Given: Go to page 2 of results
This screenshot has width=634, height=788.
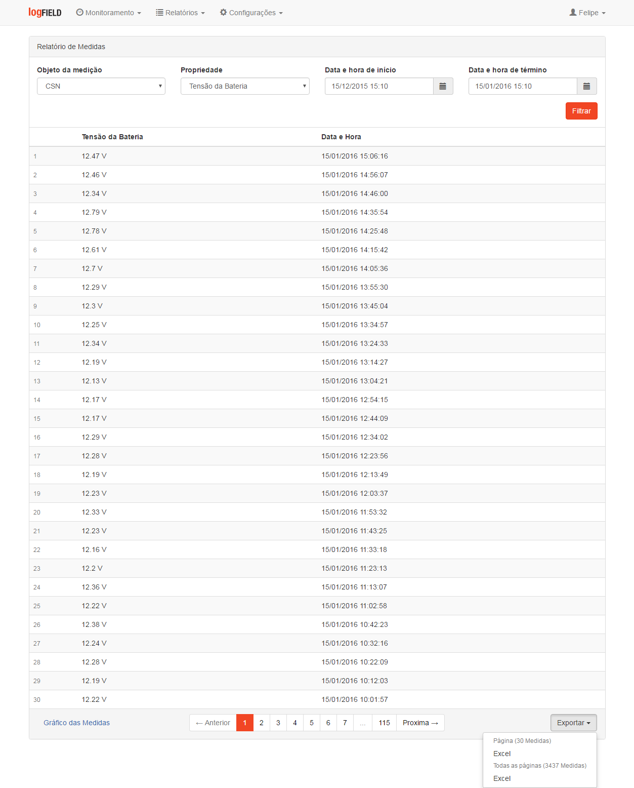Looking at the screenshot, I should (x=262, y=723).
